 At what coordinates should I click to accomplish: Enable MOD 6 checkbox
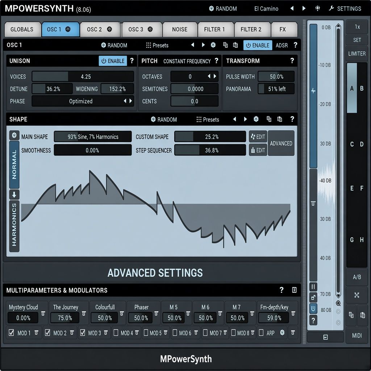(x=175, y=333)
